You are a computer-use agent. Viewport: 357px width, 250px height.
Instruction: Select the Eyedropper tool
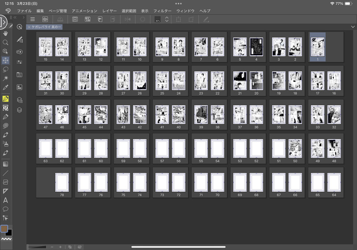(5, 88)
